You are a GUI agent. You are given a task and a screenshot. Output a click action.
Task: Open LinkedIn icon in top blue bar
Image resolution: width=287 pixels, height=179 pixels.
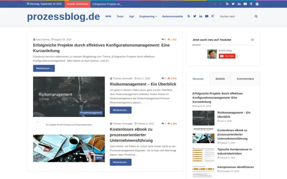(x=239, y=4)
